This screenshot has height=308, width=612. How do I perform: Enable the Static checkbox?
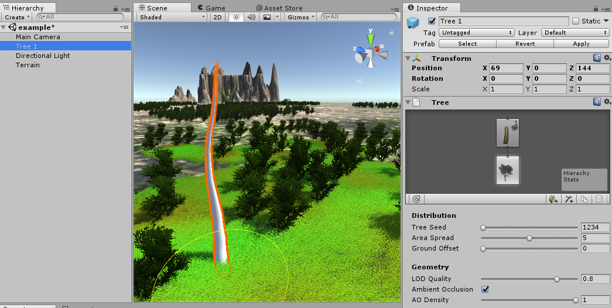[x=576, y=21]
